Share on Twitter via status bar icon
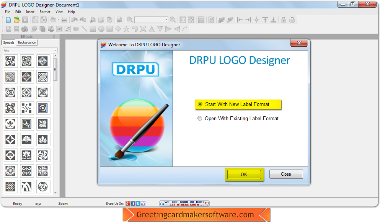This screenshot has height=222, width=380. (138, 204)
